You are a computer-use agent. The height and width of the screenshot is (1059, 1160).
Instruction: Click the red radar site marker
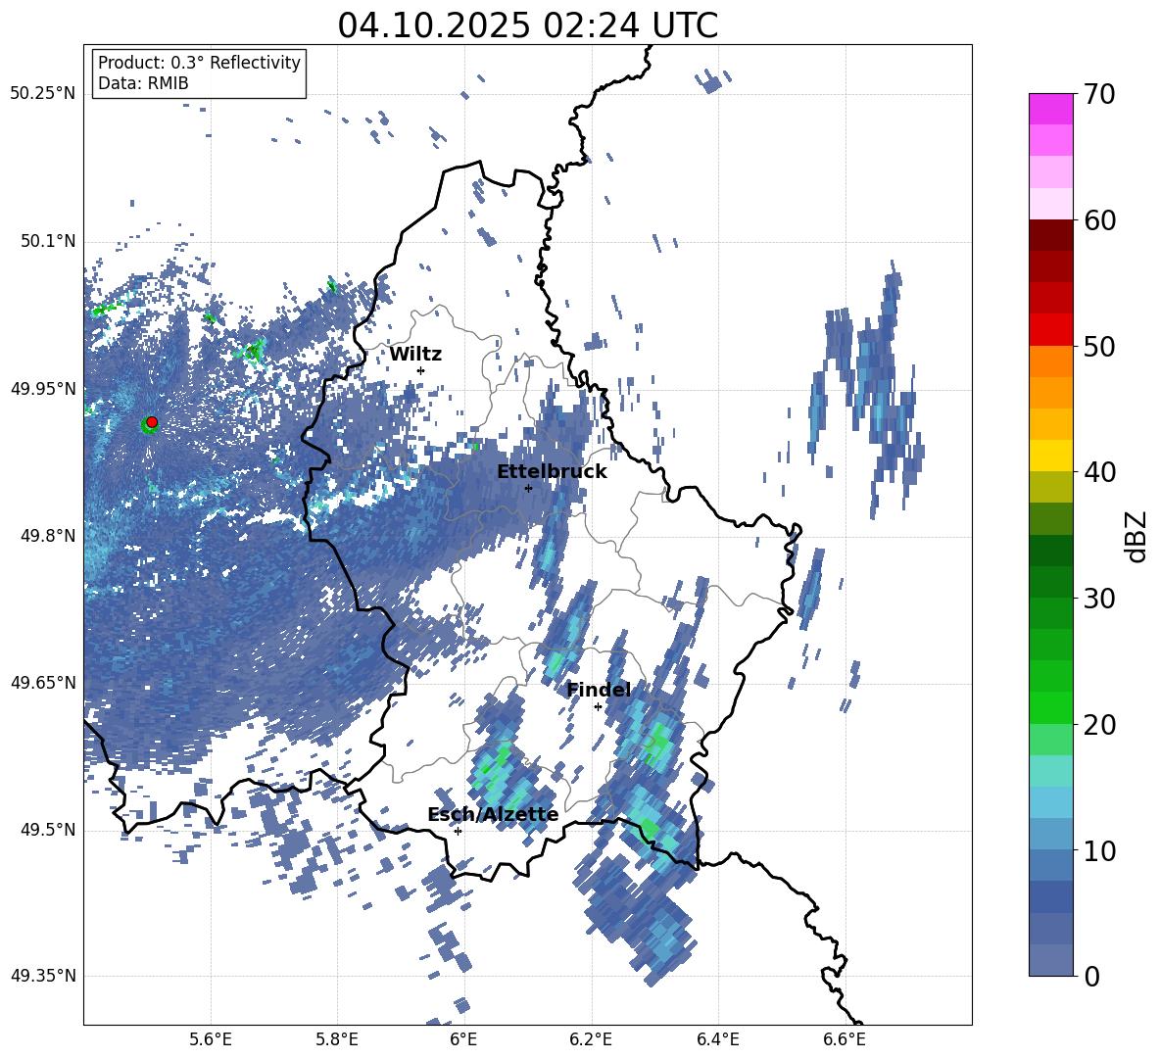pyautogui.click(x=152, y=422)
